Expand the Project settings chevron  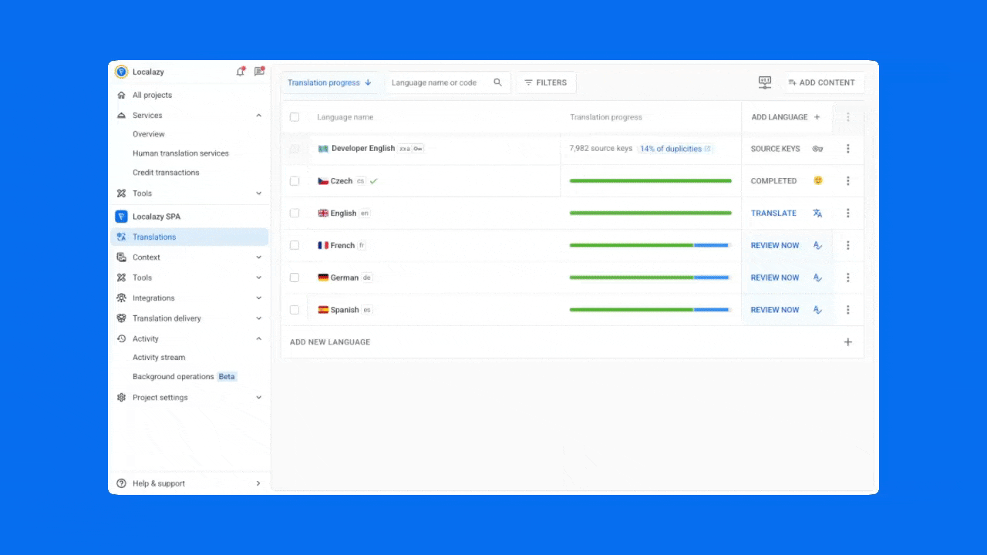click(x=259, y=398)
